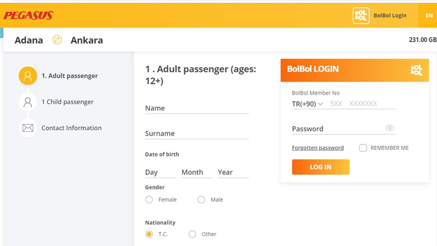Click the Surname input field
The image size is (437, 246).
pos(197,133)
